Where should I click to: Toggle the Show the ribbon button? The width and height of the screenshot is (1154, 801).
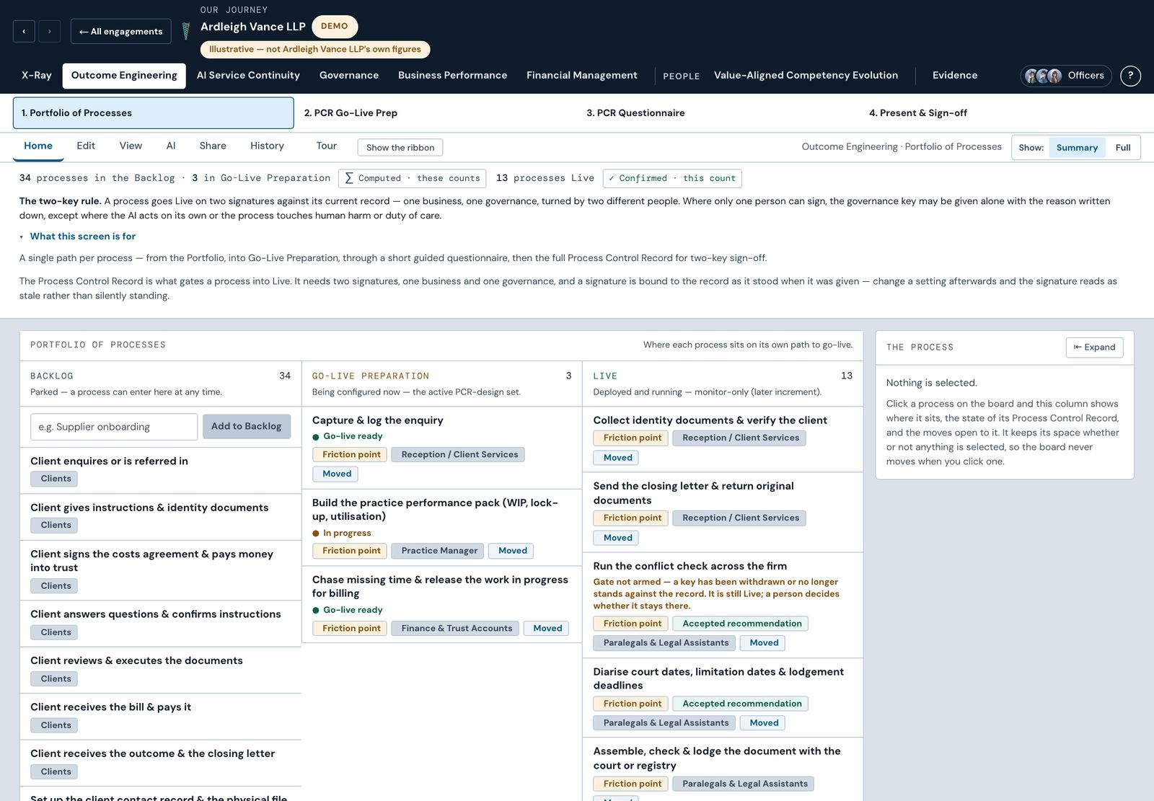click(400, 148)
